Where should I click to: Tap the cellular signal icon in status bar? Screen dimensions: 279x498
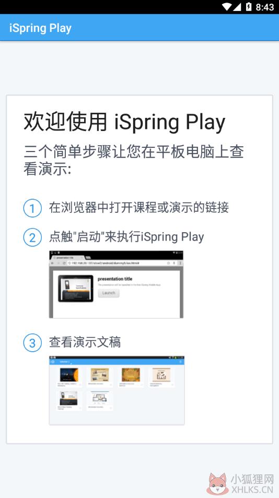[237, 7]
